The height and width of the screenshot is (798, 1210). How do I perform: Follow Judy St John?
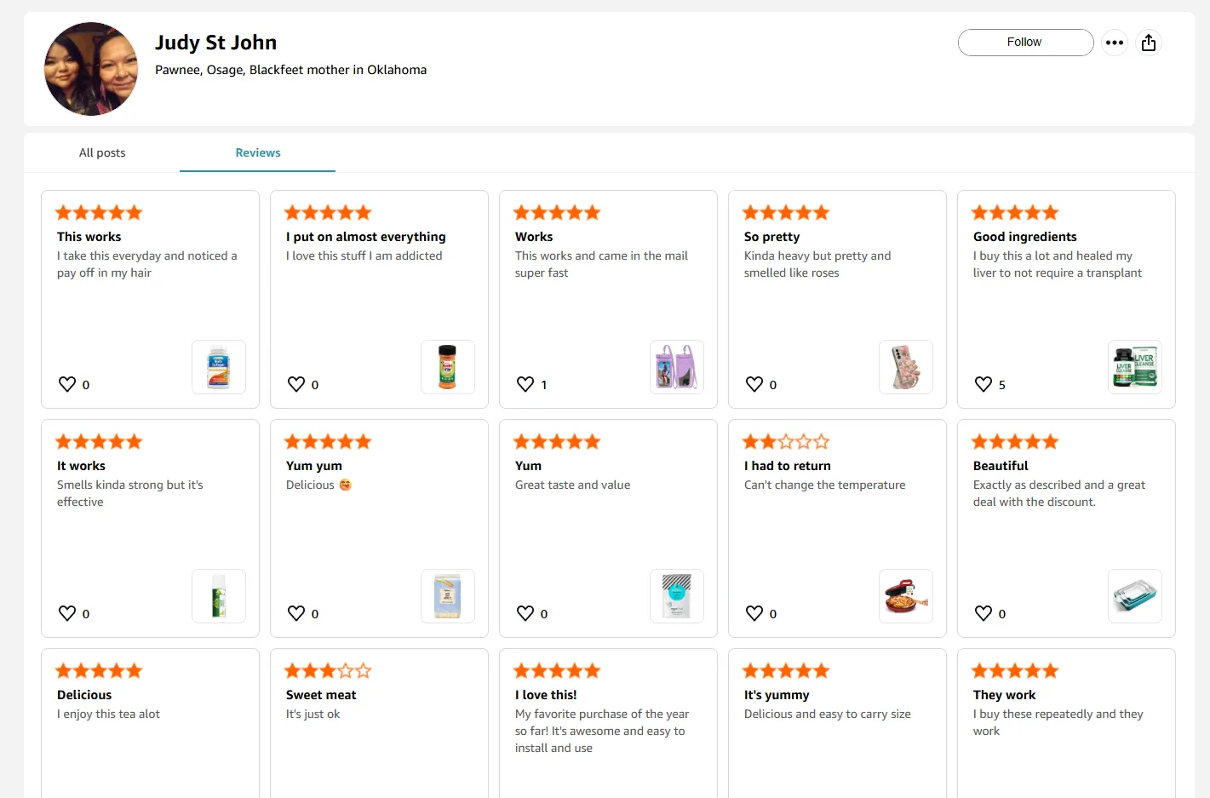(x=1025, y=43)
